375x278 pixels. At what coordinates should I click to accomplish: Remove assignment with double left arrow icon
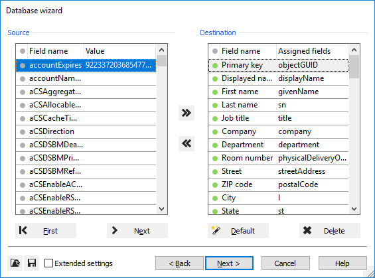point(187,143)
